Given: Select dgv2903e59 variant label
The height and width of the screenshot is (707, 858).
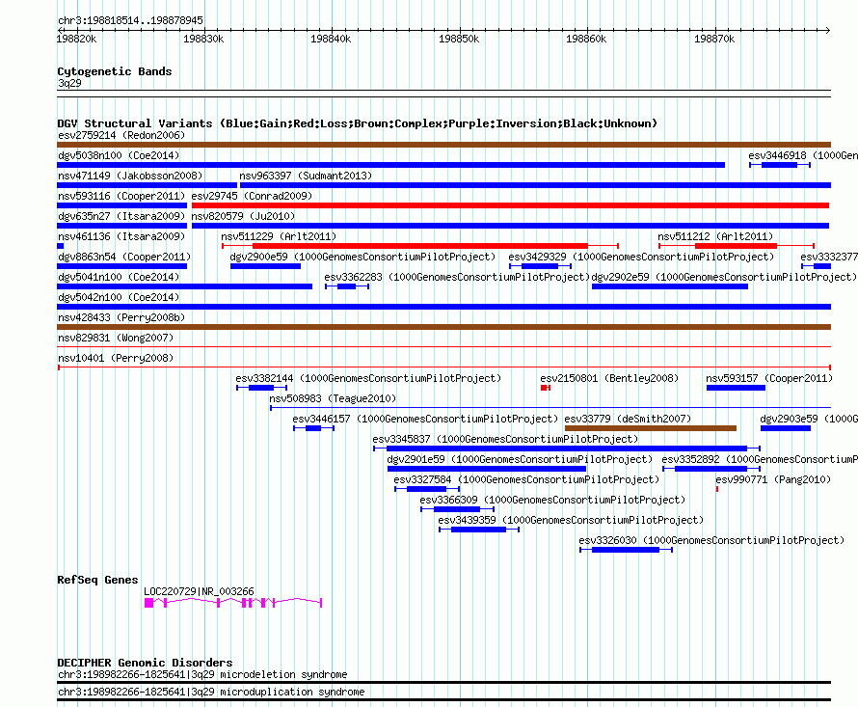Looking at the screenshot, I should click(x=809, y=419).
